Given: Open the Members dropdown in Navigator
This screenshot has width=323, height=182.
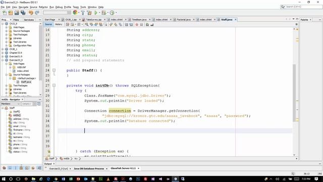Looking at the screenshot, I should point(11,104).
